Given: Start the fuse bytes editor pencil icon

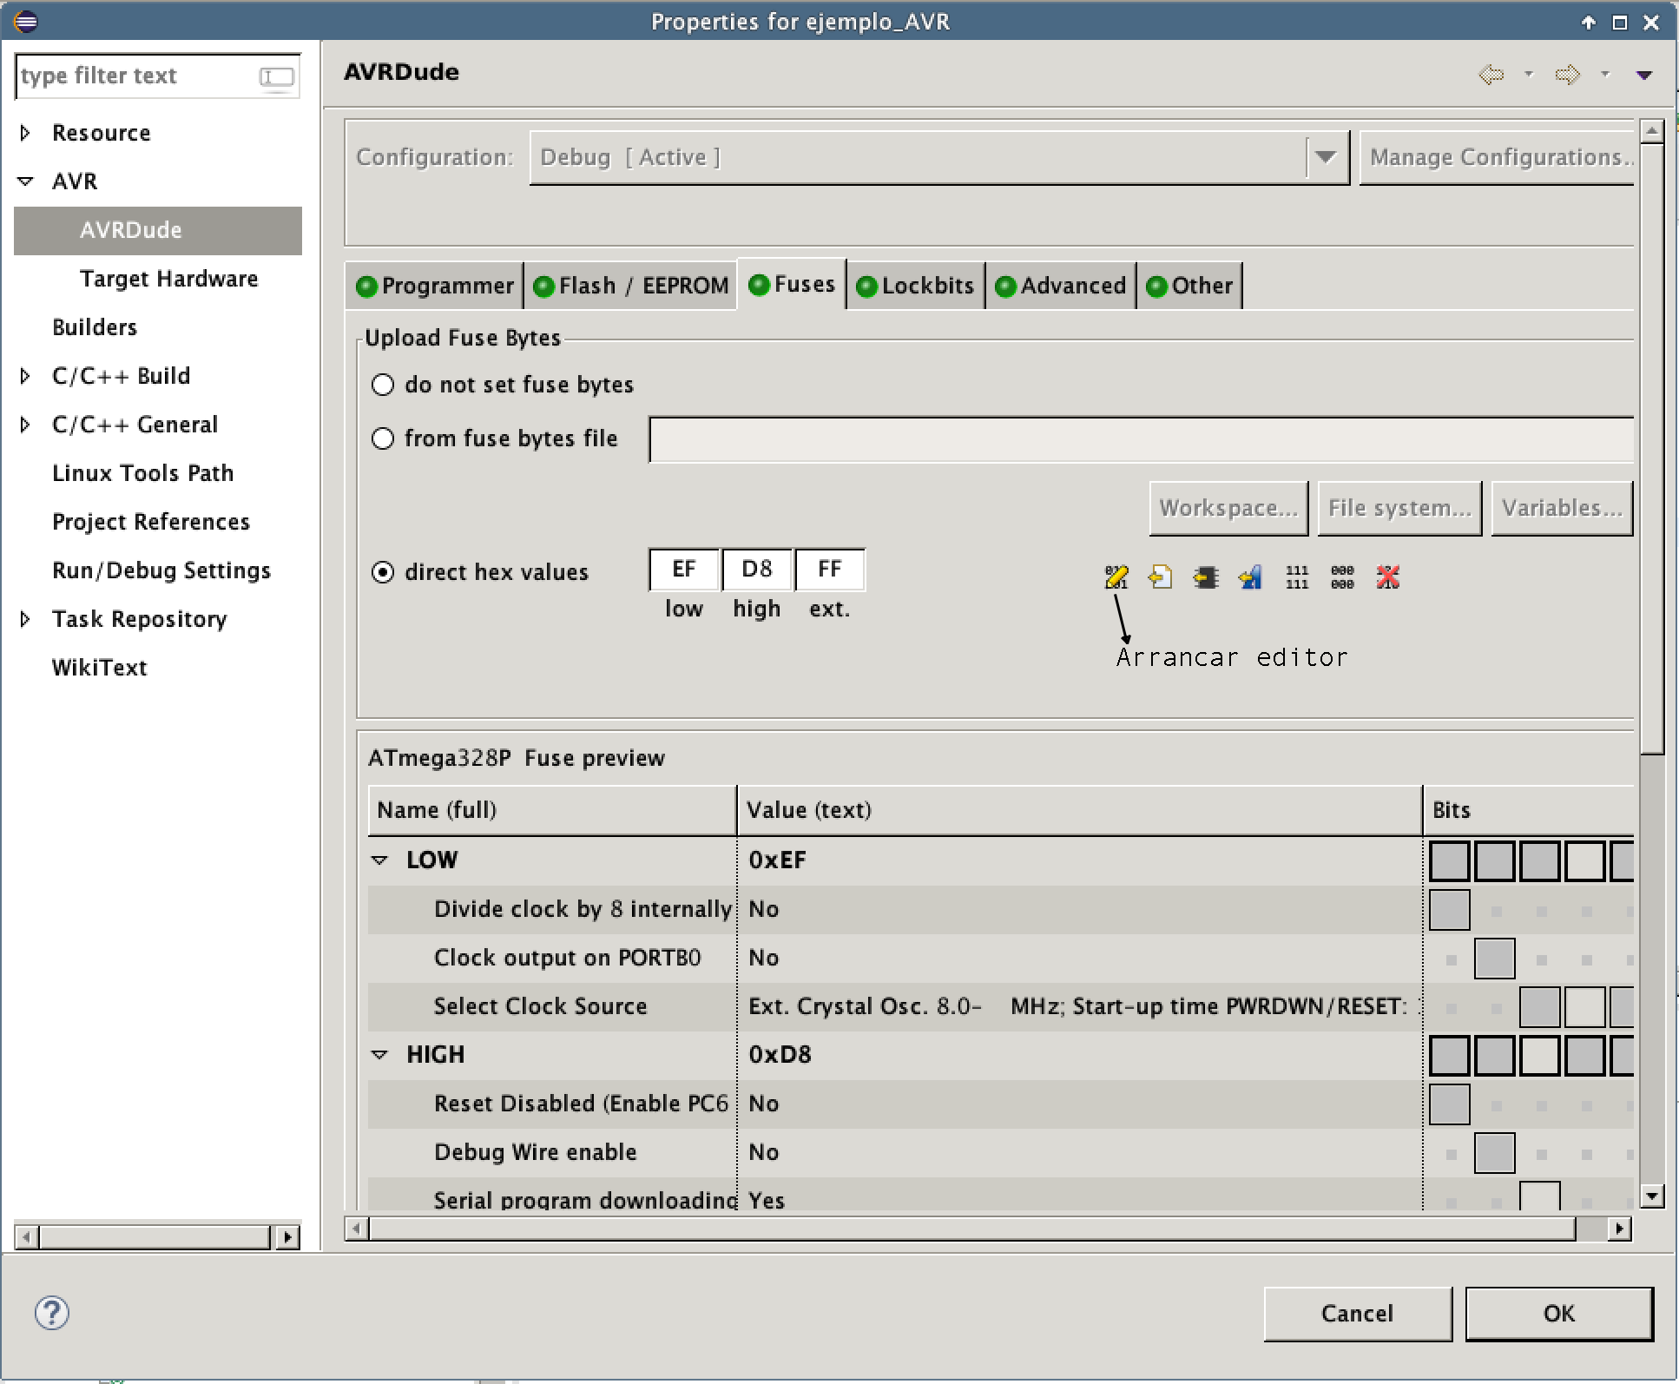Looking at the screenshot, I should coord(1116,577).
